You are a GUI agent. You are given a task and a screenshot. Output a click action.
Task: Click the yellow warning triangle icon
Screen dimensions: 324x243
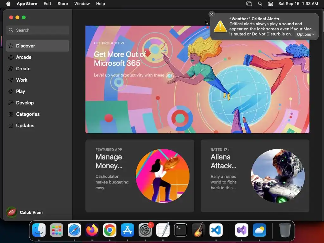click(x=220, y=27)
